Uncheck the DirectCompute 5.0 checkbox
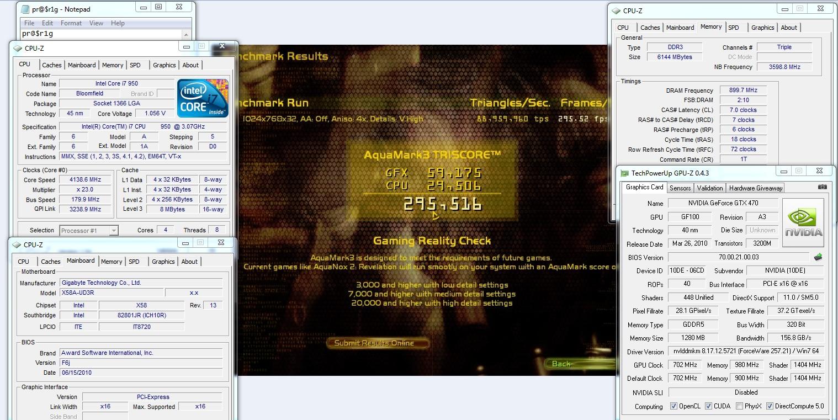The width and height of the screenshot is (838, 420). click(770, 406)
